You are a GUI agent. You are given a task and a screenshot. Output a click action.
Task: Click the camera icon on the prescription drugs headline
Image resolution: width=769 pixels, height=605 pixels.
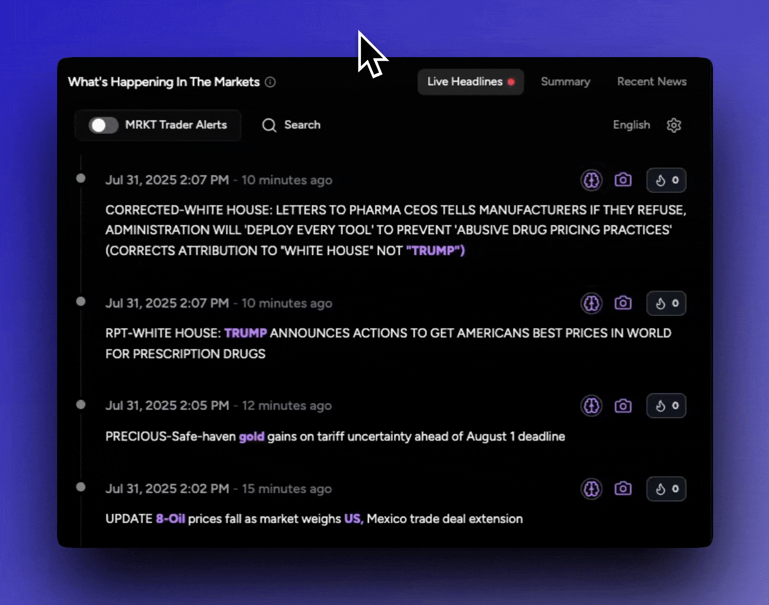(623, 303)
